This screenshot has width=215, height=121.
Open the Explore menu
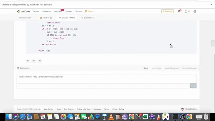click(36, 11)
